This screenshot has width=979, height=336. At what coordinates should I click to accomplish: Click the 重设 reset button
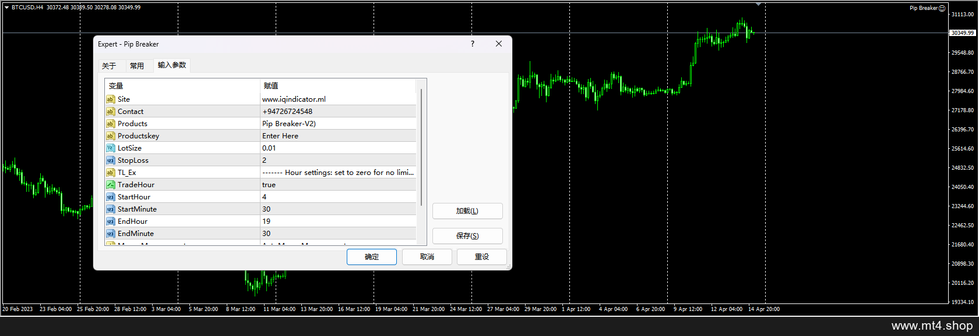[482, 257]
